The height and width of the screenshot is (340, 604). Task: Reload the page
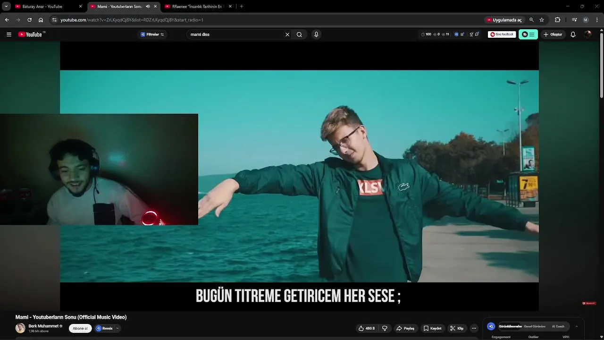pyautogui.click(x=29, y=20)
